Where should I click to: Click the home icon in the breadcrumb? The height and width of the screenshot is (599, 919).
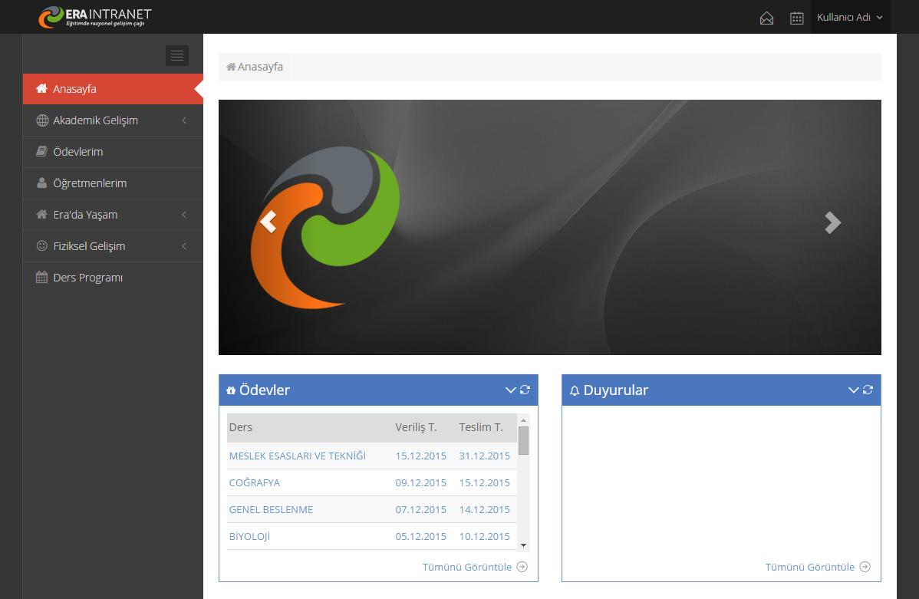pyautogui.click(x=229, y=66)
